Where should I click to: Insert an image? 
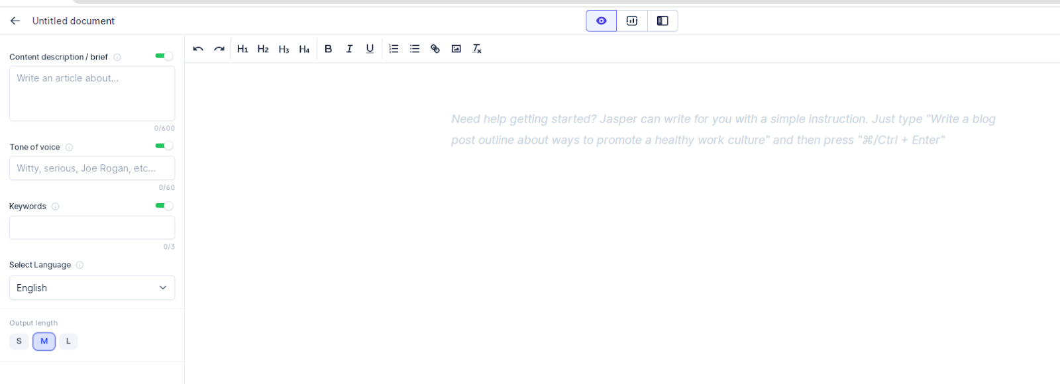(456, 49)
